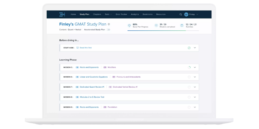Screen dimensions: 259x129
Task: Click the study plan progress bar
Action: pyautogui.click(x=163, y=31)
